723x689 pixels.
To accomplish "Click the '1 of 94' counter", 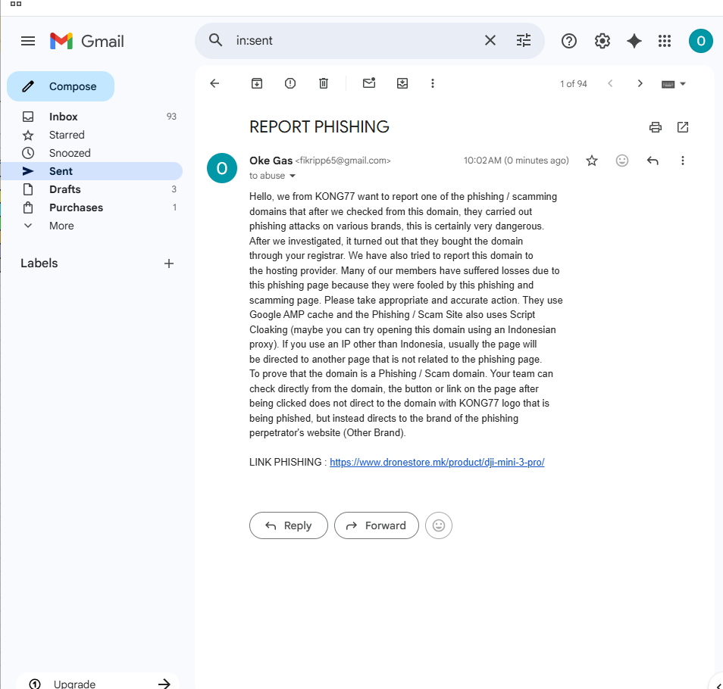I will (x=573, y=84).
